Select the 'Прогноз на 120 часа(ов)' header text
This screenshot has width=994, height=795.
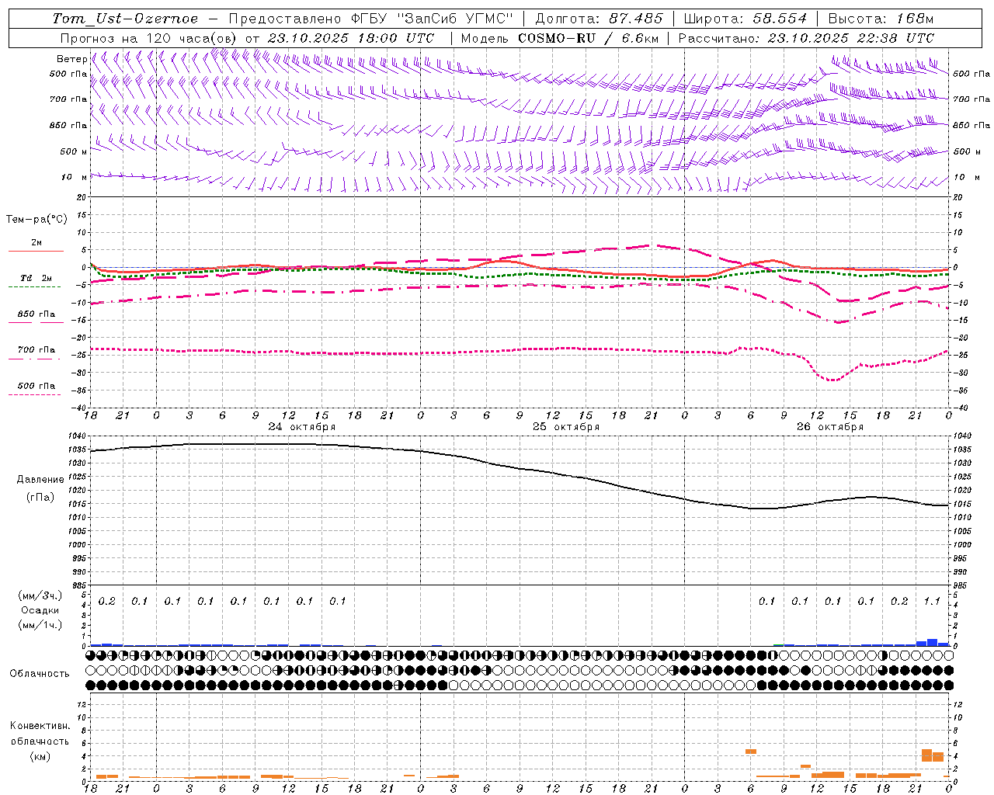pyautogui.click(x=149, y=38)
